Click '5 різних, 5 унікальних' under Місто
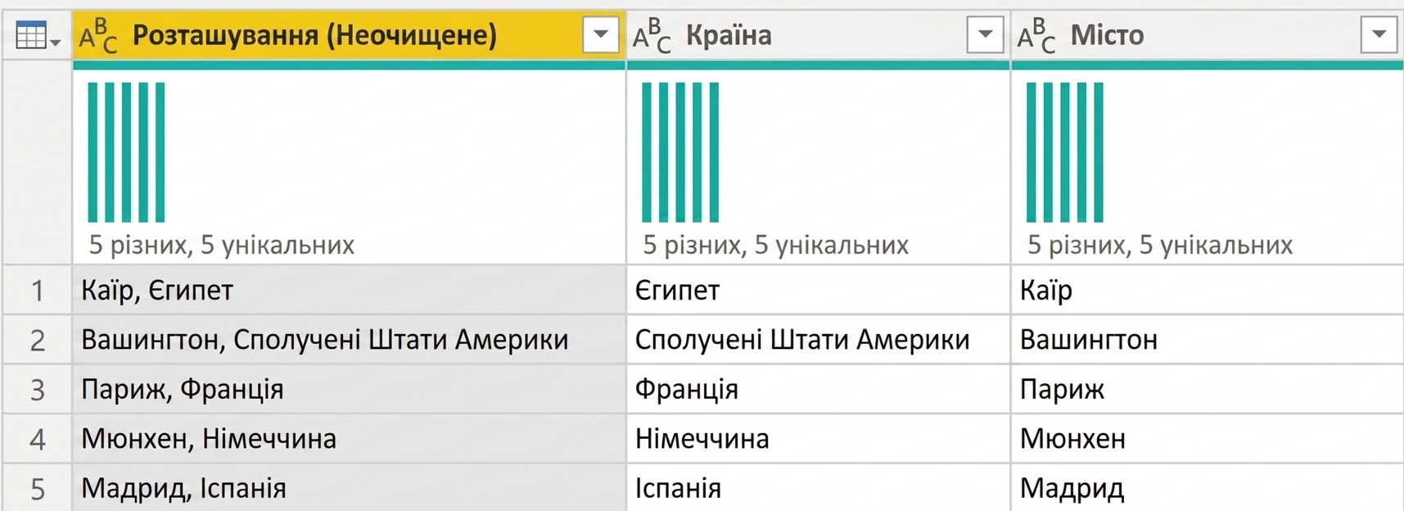This screenshot has width=1404, height=511. point(1160,245)
